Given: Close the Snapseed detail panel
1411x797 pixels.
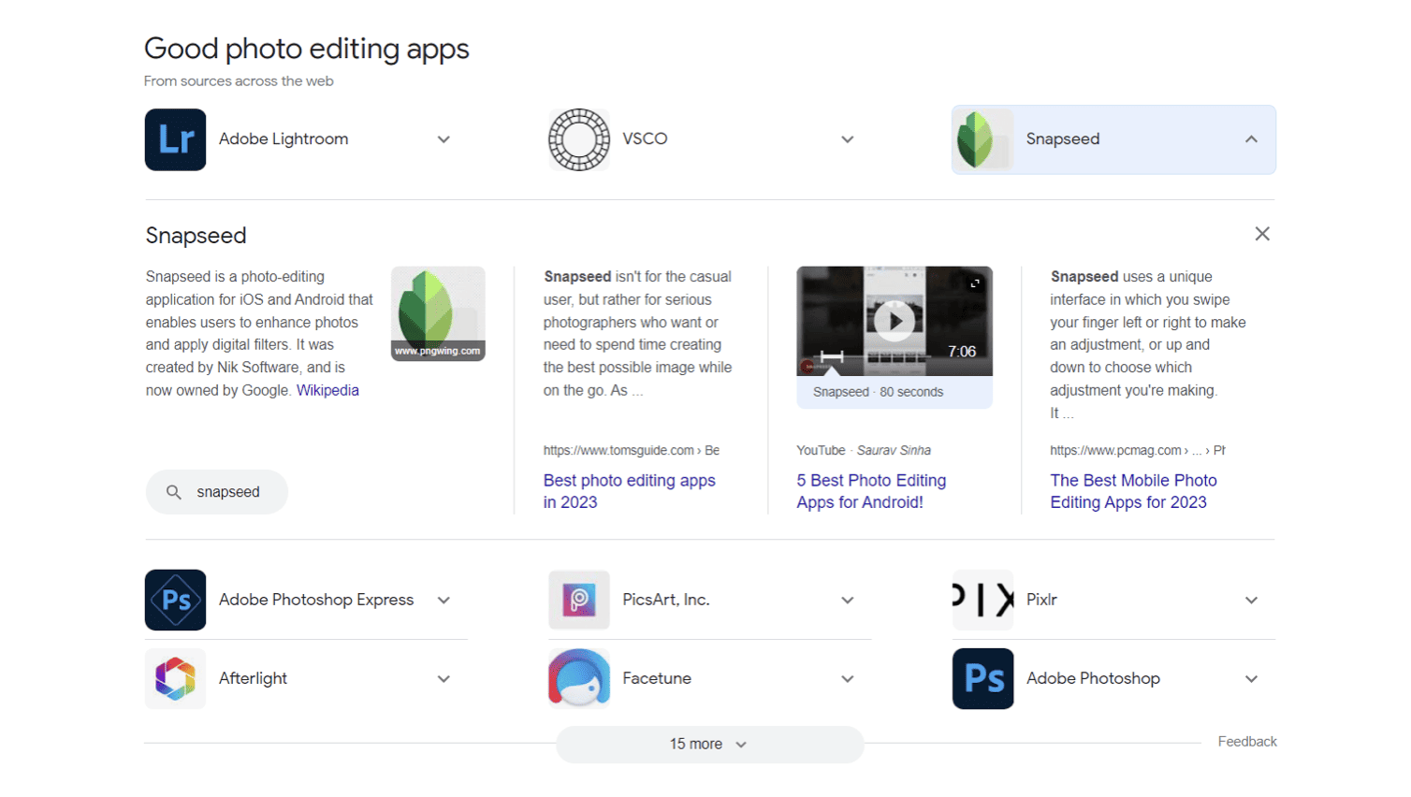Looking at the screenshot, I should coord(1262,234).
